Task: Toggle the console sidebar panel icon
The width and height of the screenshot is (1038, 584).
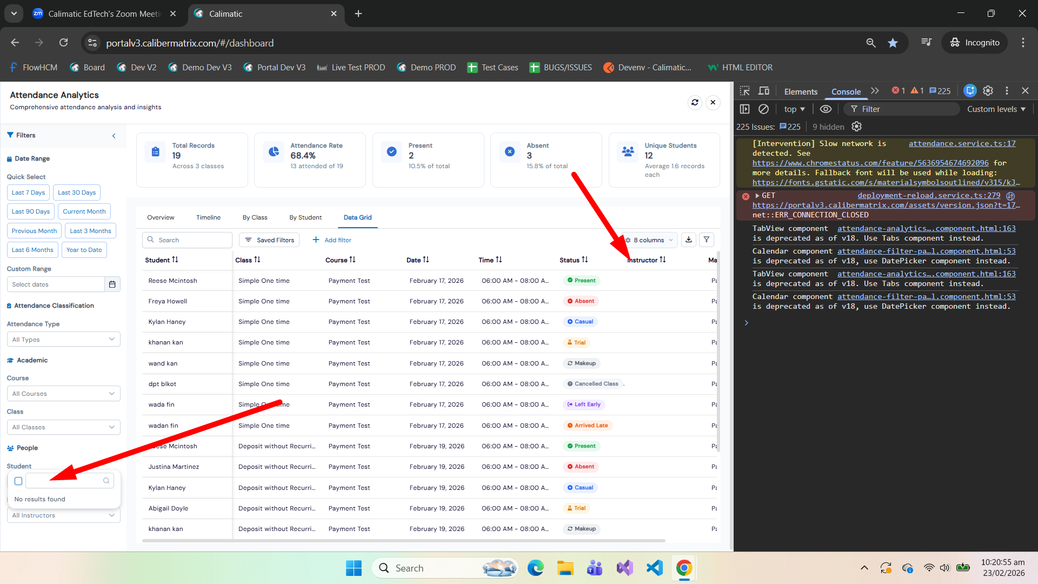Action: pos(745,109)
